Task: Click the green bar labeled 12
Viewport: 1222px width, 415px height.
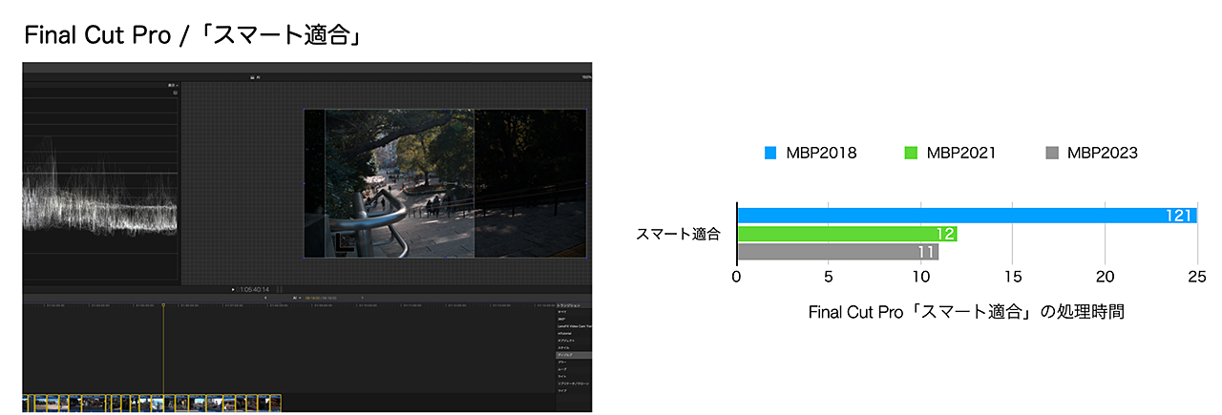Action: click(847, 234)
